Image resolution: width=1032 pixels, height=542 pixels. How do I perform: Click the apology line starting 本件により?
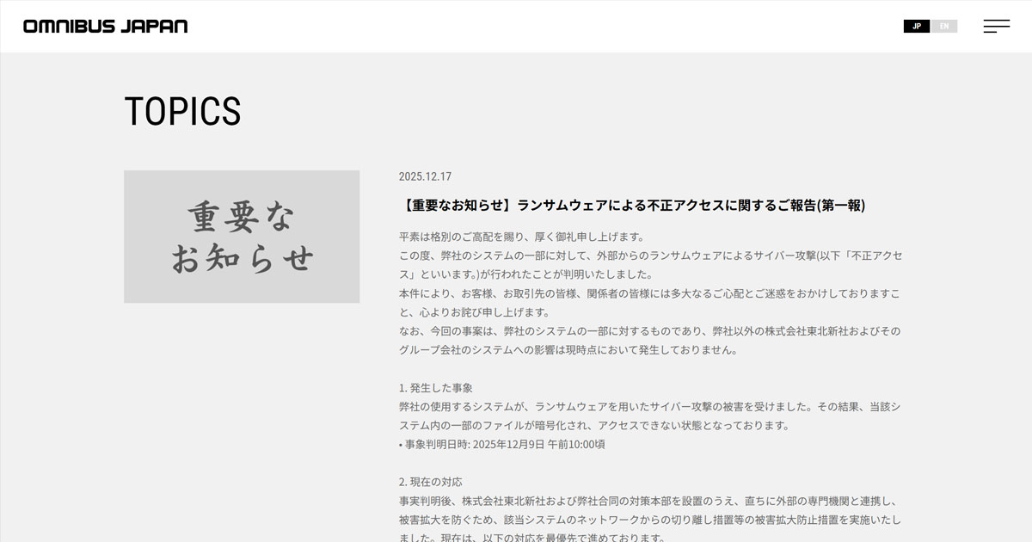(x=649, y=293)
